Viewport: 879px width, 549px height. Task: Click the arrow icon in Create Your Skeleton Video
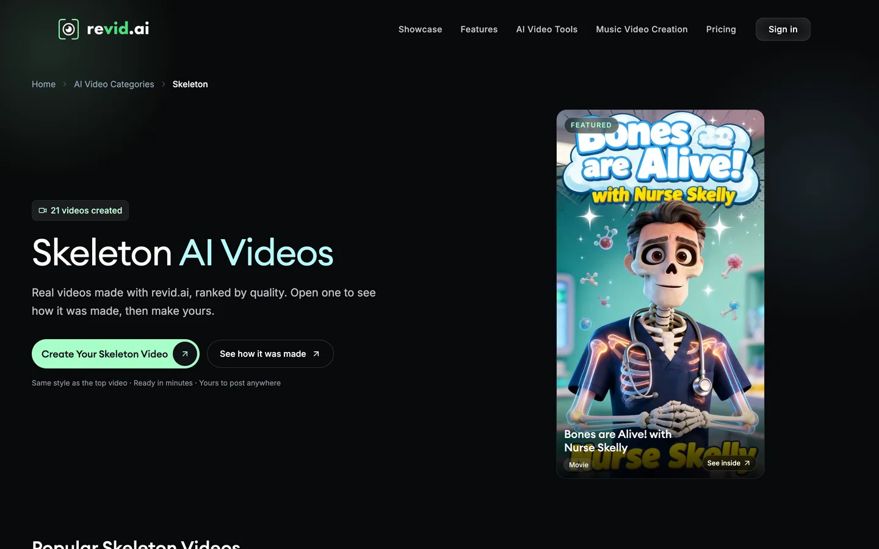point(185,354)
